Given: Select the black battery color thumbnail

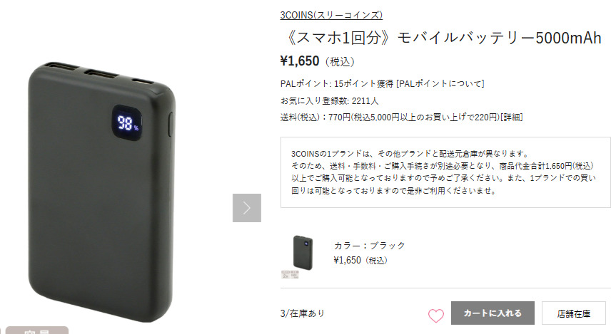Looking at the screenshot, I should (x=303, y=253).
